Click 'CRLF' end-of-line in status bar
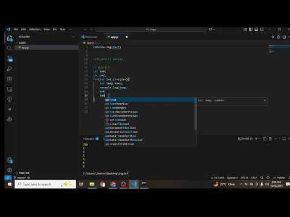This screenshot has height=217, width=290. [x=254, y=178]
